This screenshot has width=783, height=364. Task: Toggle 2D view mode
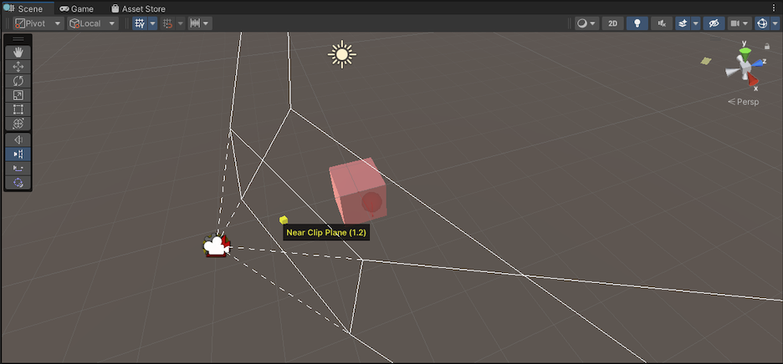click(x=614, y=23)
